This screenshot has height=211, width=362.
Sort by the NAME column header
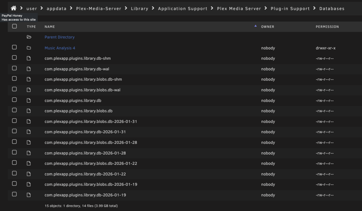point(50,27)
